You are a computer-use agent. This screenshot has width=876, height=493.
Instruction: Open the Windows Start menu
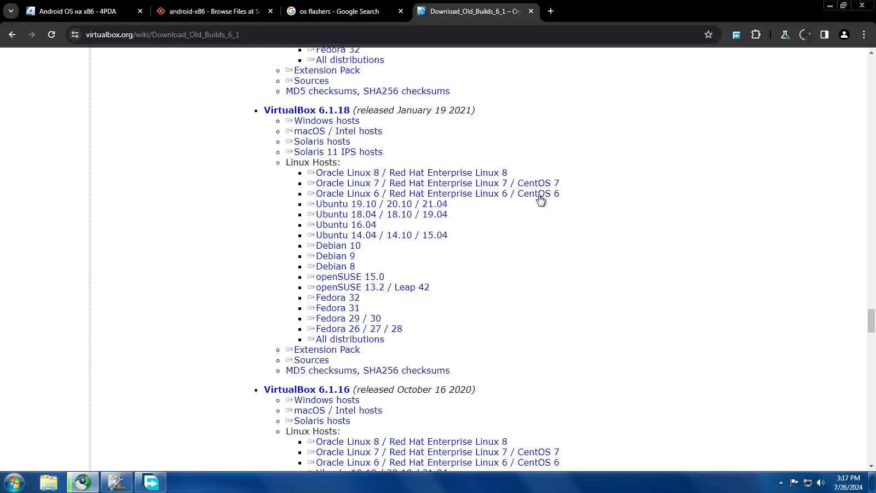(14, 483)
